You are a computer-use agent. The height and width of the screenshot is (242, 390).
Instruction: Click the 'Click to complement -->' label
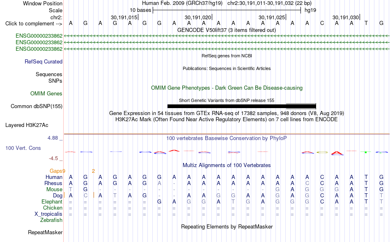point(34,24)
